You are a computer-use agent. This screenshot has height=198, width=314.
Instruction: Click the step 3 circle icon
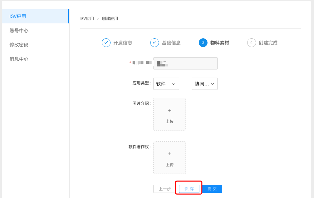point(203,43)
